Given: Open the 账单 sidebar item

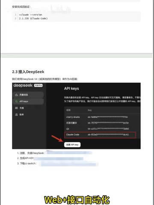Looking at the screenshot, I should tap(20, 114).
